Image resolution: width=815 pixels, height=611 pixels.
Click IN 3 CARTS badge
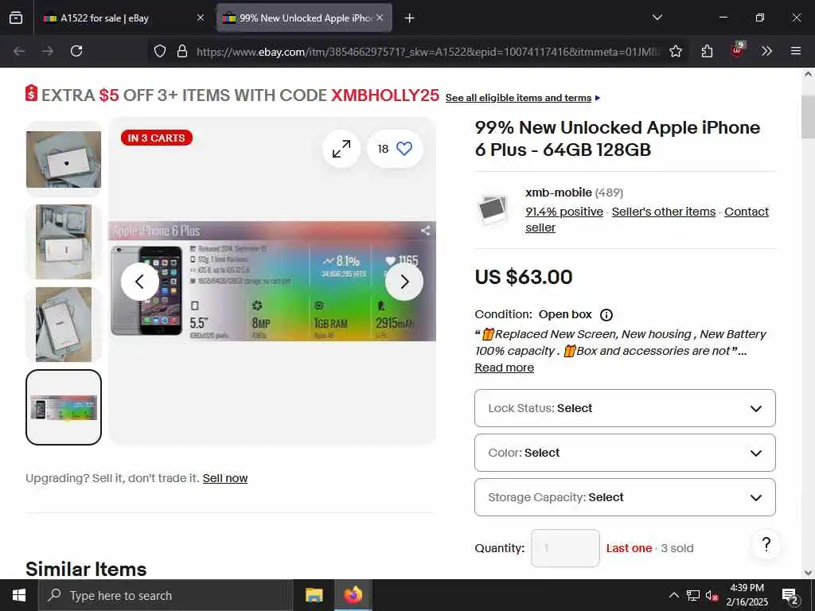point(157,138)
